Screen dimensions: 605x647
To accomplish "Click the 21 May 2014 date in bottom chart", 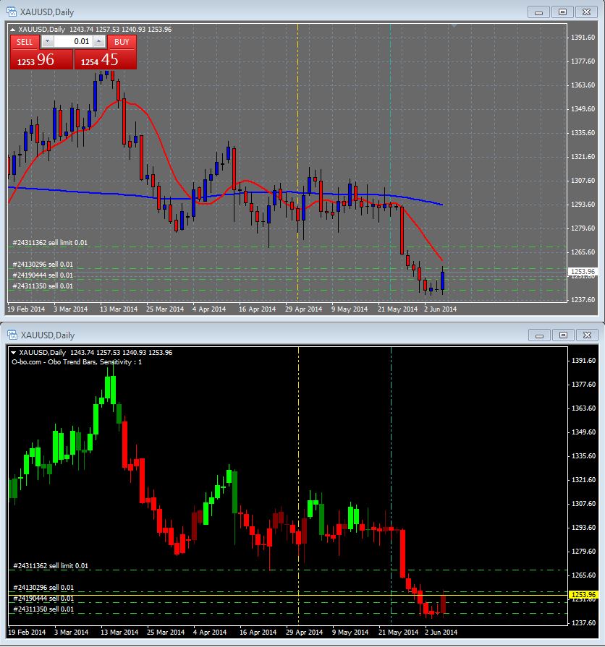I will [x=399, y=632].
